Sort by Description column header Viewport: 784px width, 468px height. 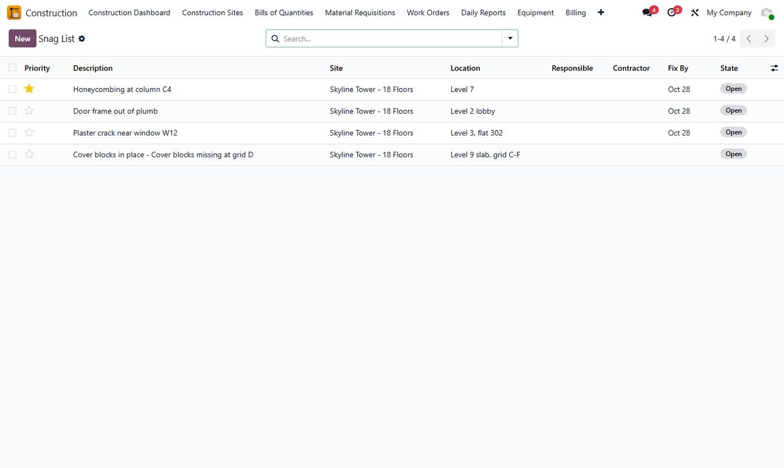tap(93, 68)
